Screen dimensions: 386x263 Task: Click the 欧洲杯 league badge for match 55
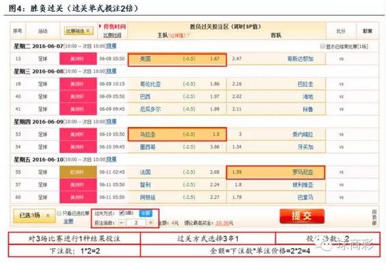click(78, 172)
